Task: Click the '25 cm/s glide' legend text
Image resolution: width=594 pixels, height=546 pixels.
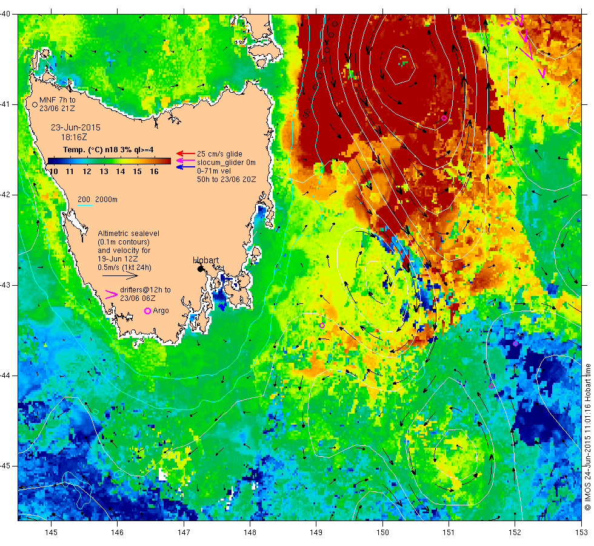Action: pos(219,154)
